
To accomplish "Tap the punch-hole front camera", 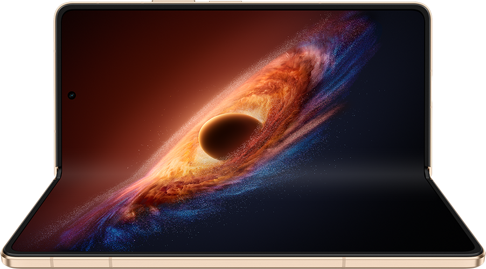I will tap(72, 95).
